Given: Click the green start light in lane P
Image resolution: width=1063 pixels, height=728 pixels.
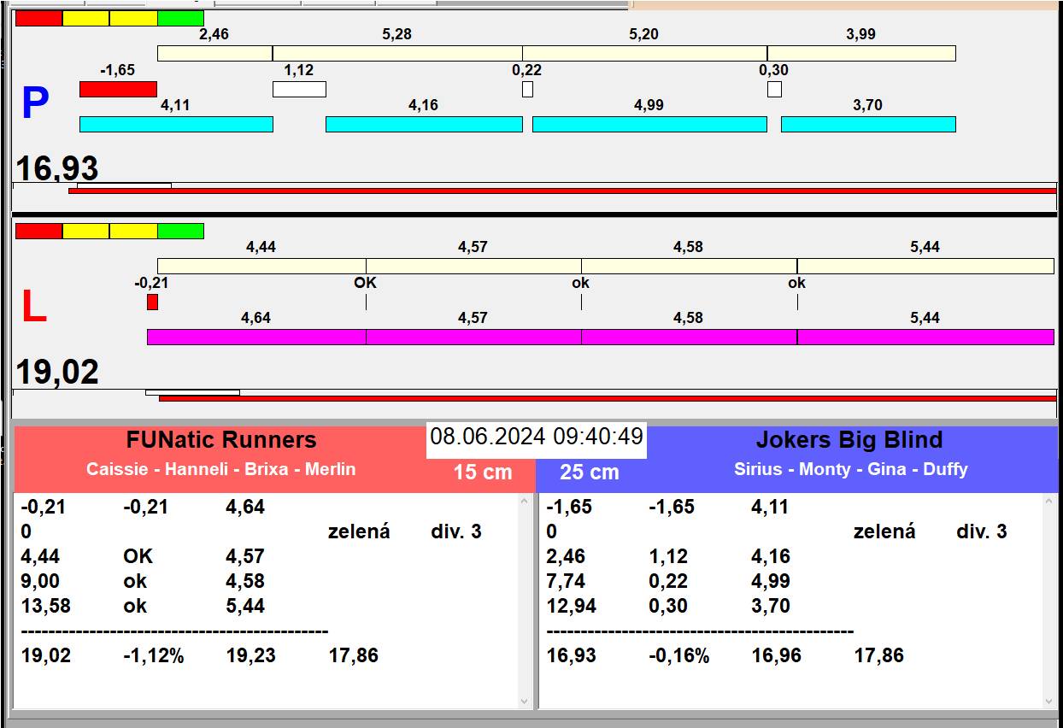Looking at the screenshot, I should pos(180,18).
